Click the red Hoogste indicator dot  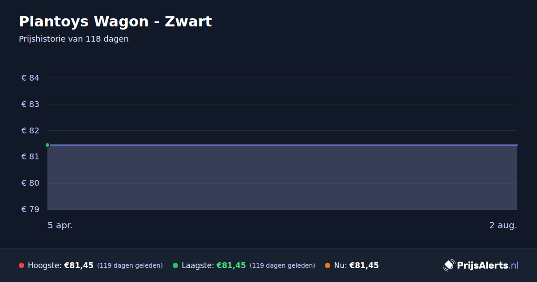point(21,265)
